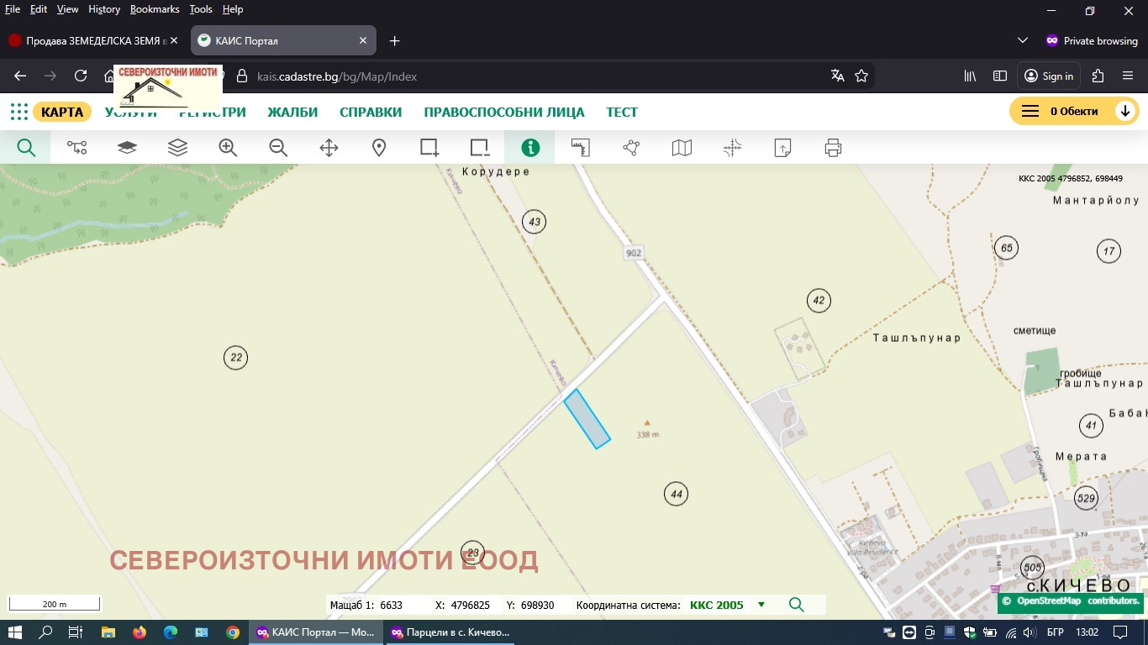Select the pan/move map tool

(x=329, y=147)
